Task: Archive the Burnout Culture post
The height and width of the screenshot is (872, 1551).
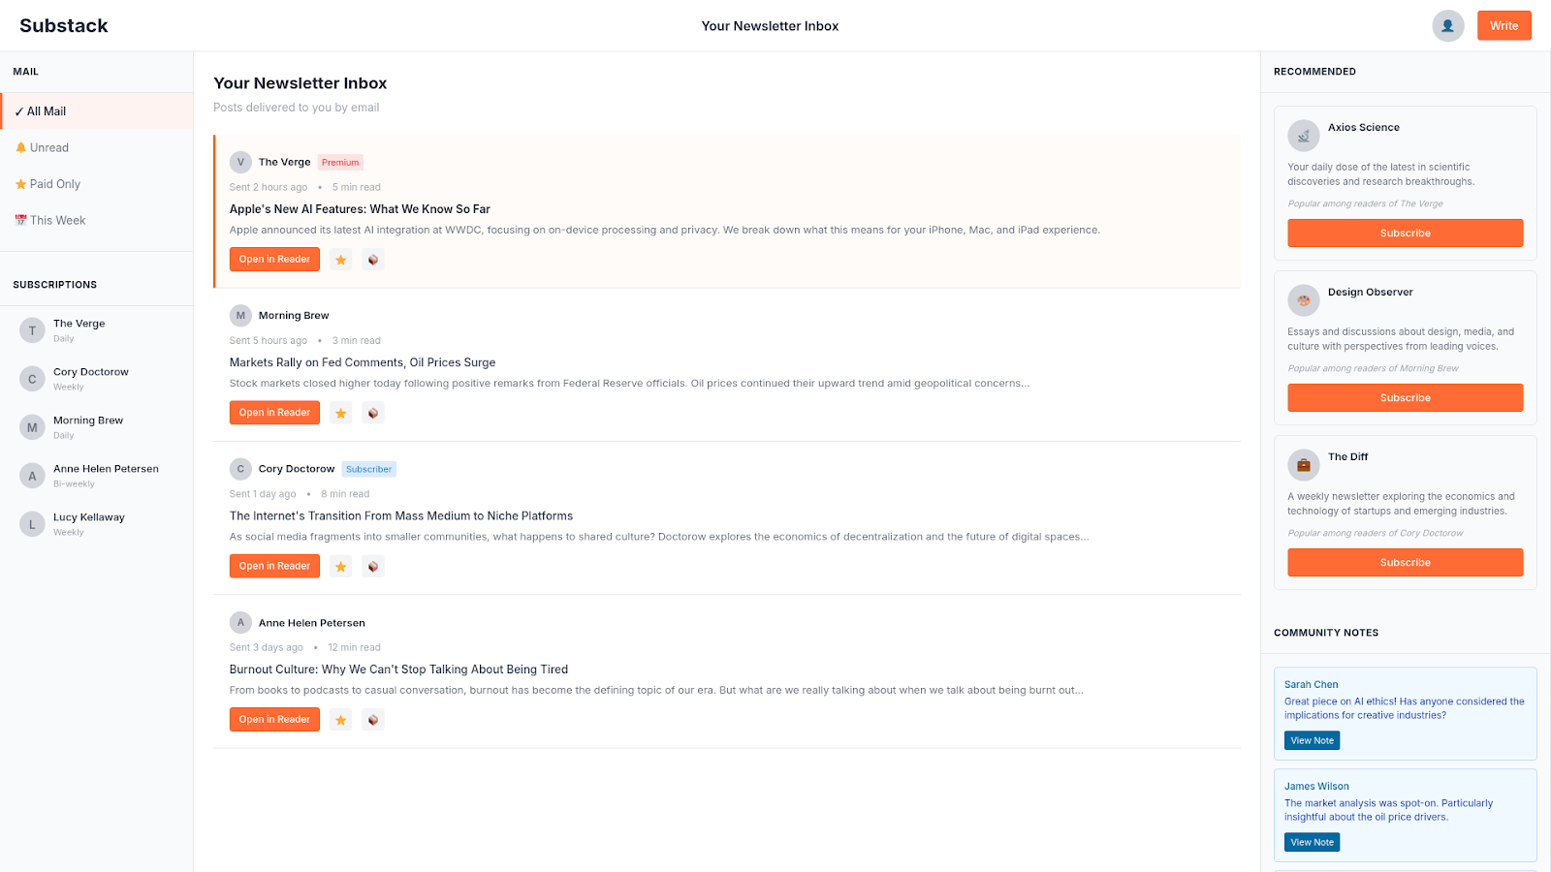Action: (373, 720)
